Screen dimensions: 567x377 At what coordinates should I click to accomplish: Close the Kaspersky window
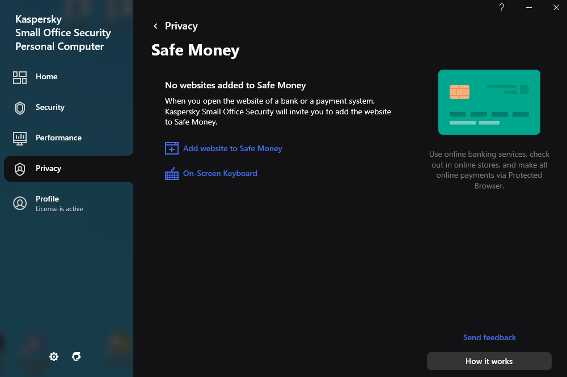pyautogui.click(x=556, y=7)
